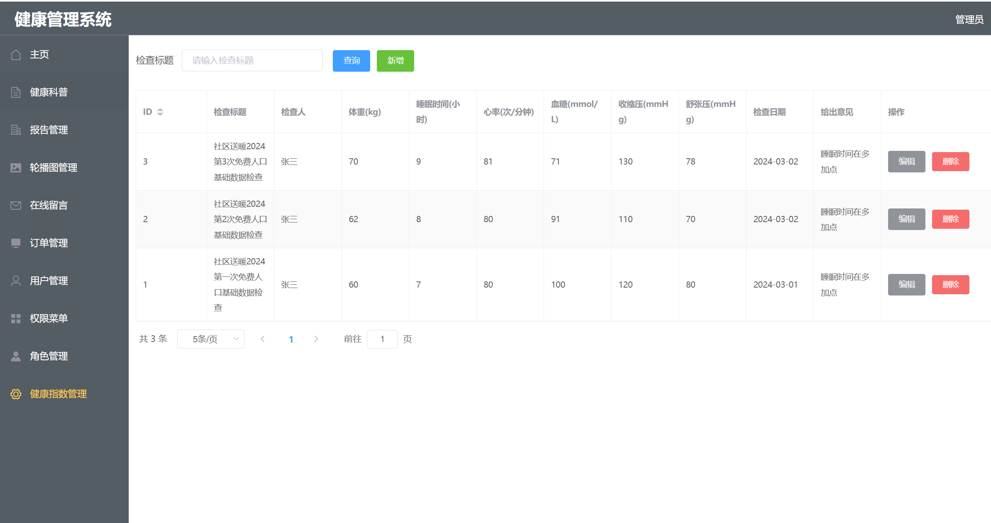Go to next page with right chevron
The image size is (991, 523).
[x=316, y=339]
